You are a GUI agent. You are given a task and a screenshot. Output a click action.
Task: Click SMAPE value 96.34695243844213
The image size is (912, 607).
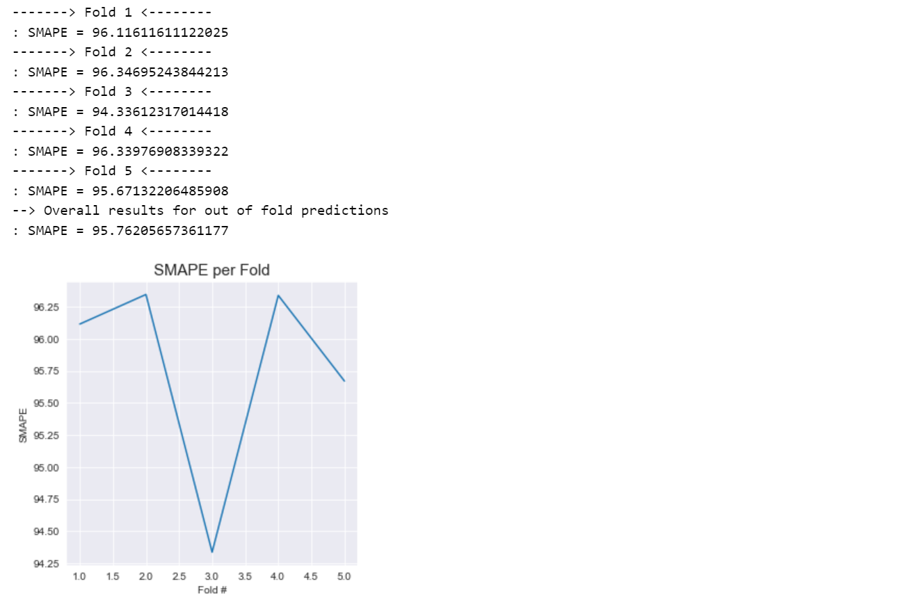[160, 72]
